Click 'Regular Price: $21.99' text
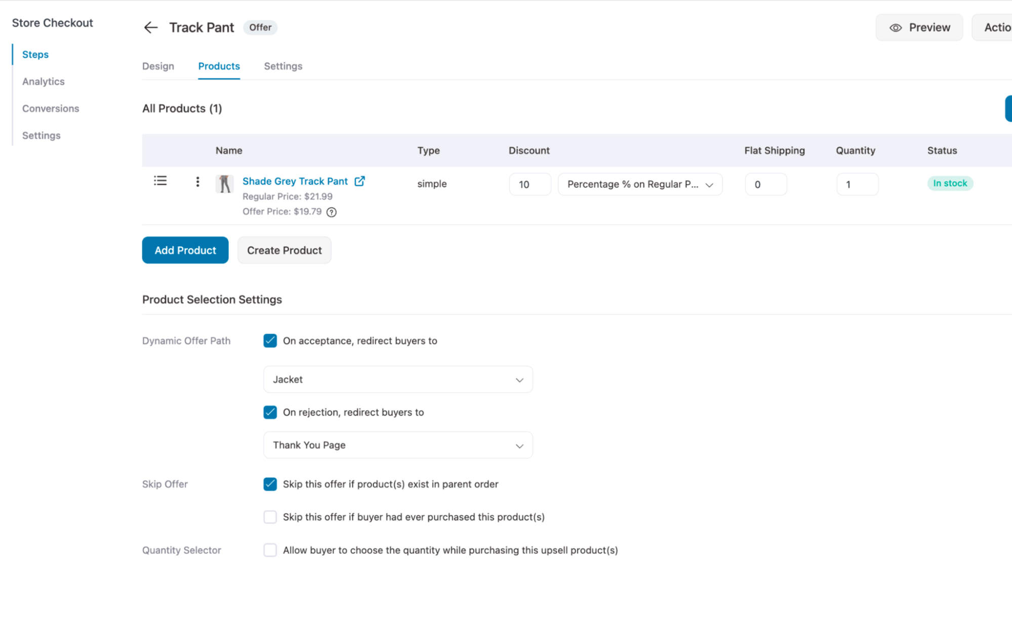This screenshot has width=1012, height=619. (x=288, y=196)
